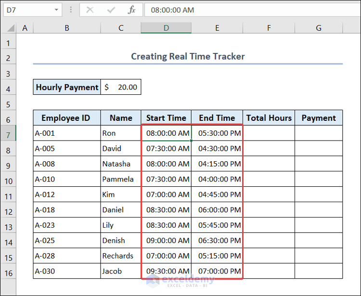Click the $ 20.00 hourly rate cell

coord(121,87)
